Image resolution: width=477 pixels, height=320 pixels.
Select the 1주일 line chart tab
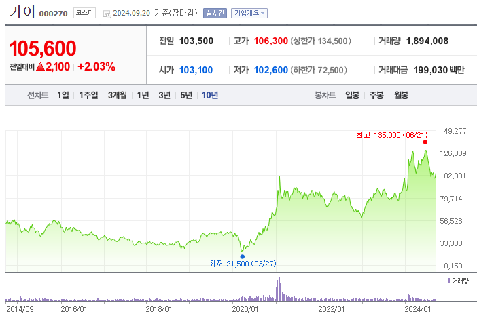click(x=88, y=95)
